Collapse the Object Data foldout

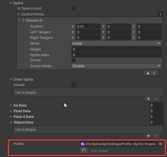(11, 122)
